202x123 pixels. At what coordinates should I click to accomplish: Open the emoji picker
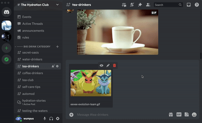tap(194, 115)
